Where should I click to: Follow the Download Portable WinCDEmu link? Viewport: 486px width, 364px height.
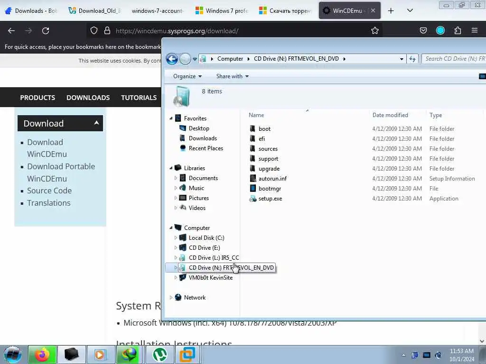pyautogui.click(x=61, y=173)
